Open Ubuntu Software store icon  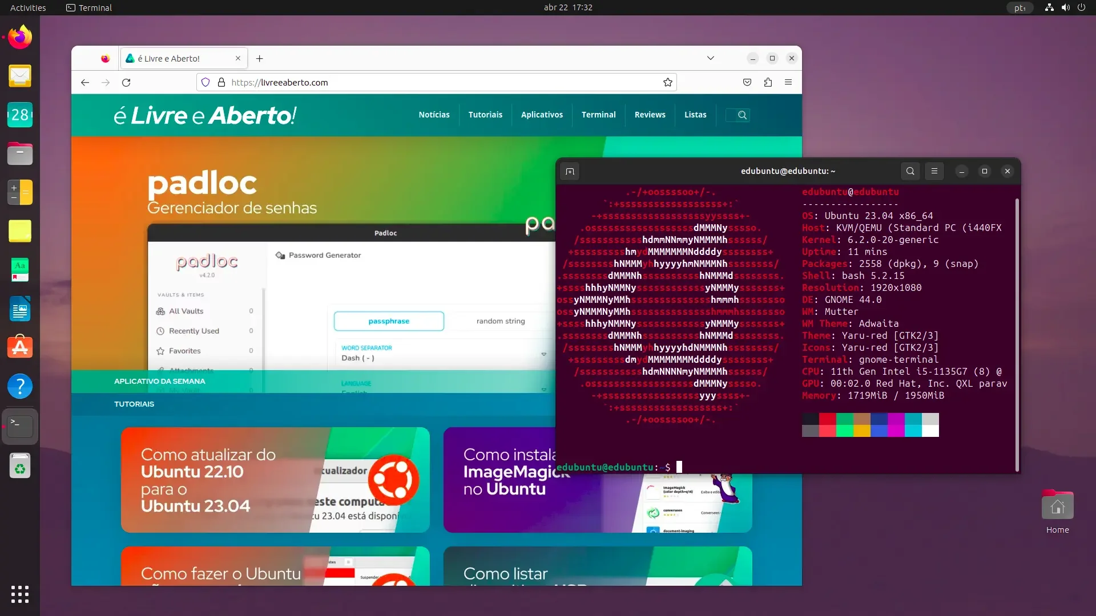click(20, 347)
